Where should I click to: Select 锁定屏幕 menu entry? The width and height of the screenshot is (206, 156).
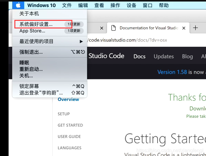50,86
